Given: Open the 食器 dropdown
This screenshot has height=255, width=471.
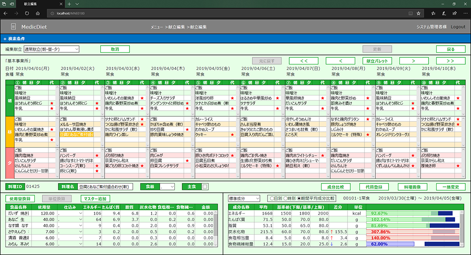Looking at the screenshot, I should pos(167,187).
